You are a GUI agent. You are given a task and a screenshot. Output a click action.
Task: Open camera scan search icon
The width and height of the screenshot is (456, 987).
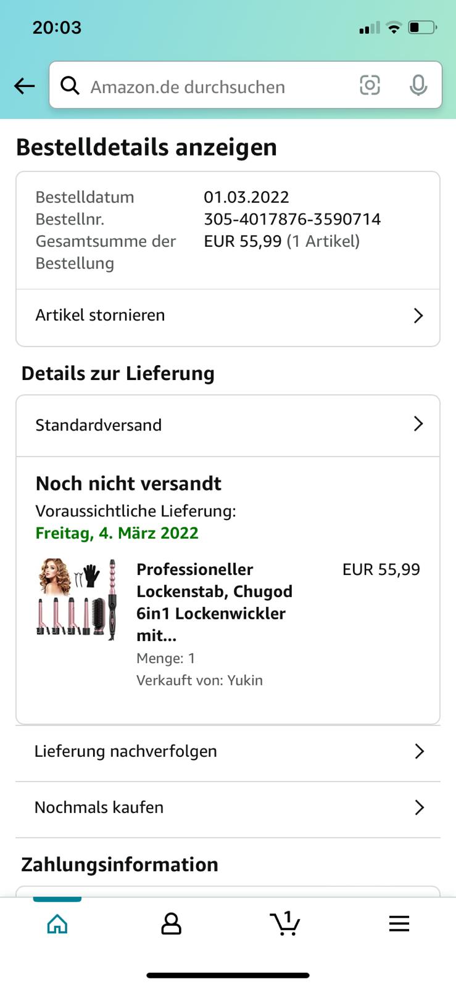pos(370,85)
